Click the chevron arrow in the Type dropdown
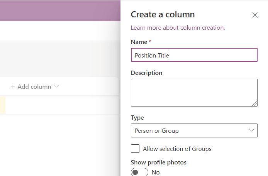 pyautogui.click(x=251, y=130)
